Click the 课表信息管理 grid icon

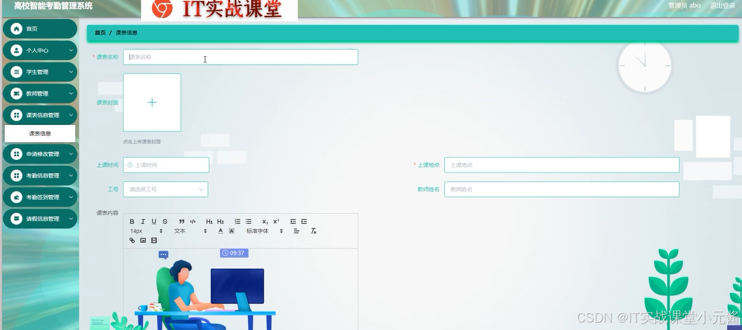[x=17, y=115]
